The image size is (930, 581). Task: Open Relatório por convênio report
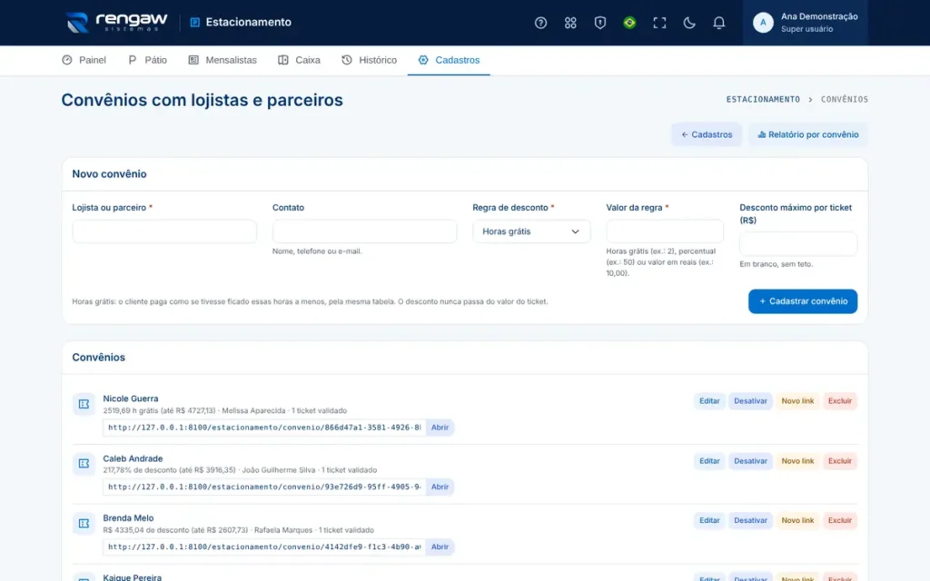807,134
